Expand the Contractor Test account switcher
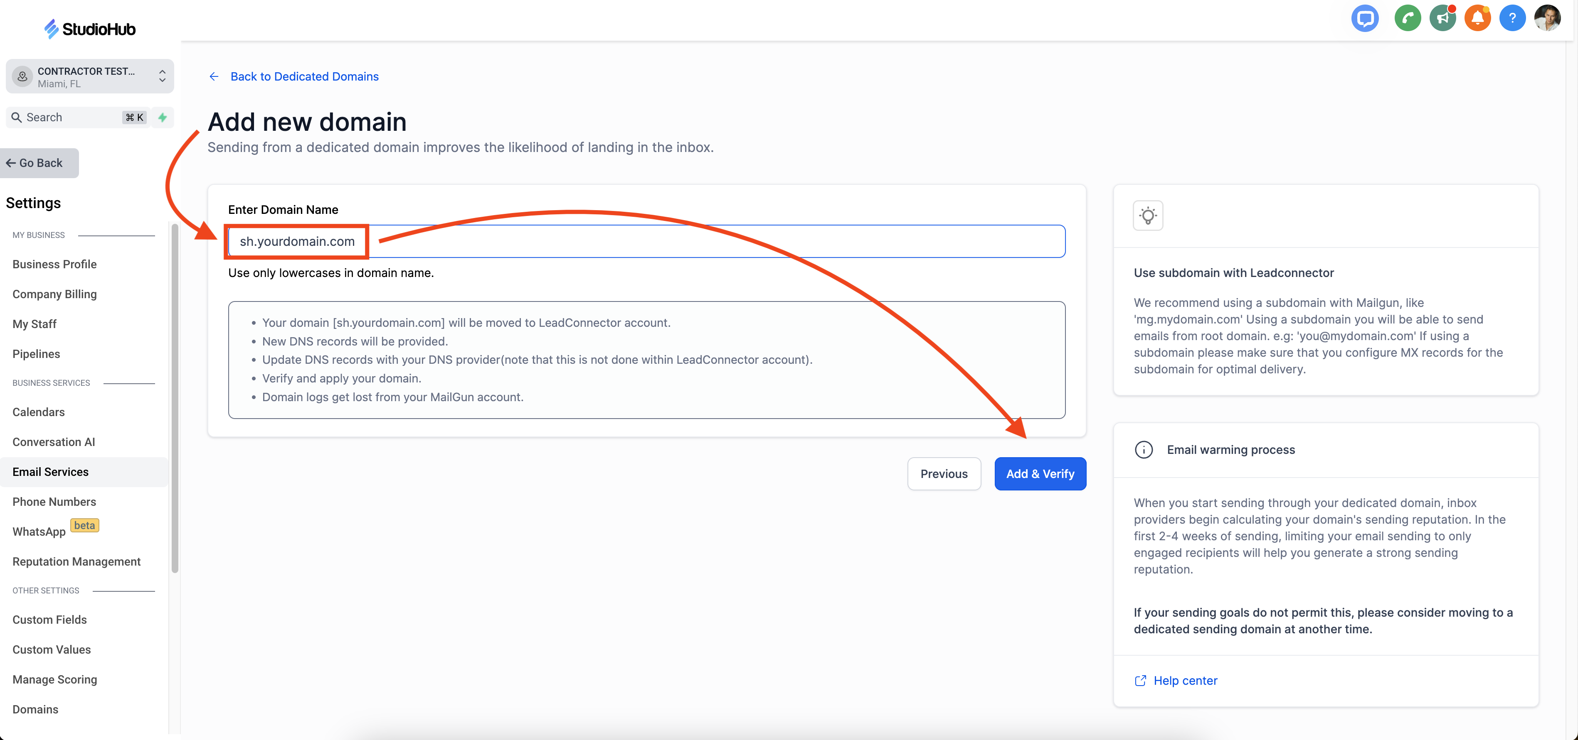This screenshot has height=740, width=1578. tap(89, 76)
